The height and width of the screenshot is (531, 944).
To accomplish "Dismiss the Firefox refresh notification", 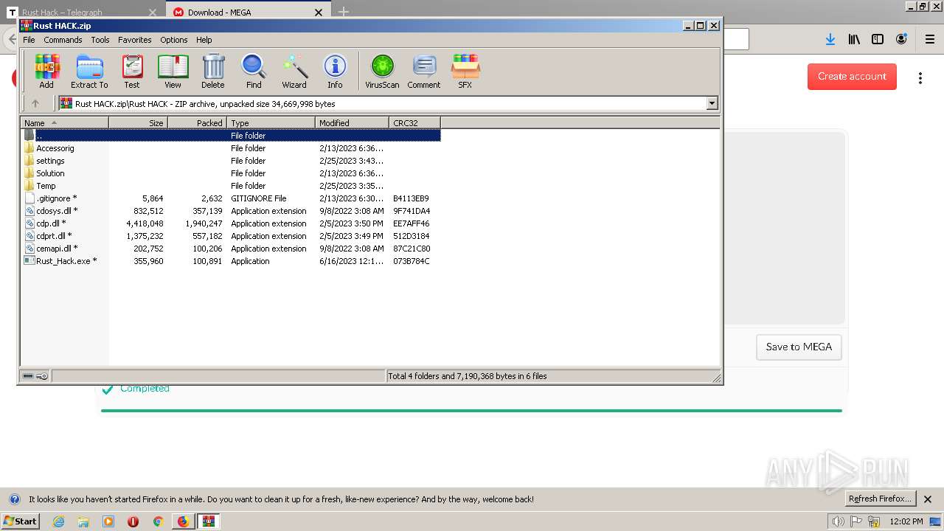I will point(928,499).
